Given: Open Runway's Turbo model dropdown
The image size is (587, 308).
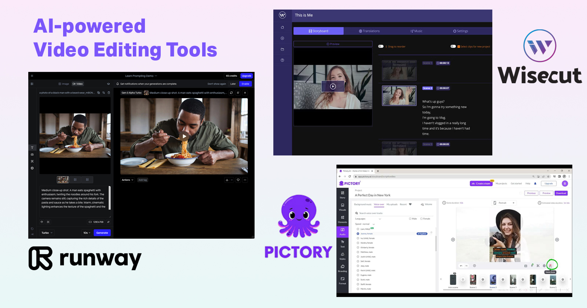Looking at the screenshot, I should point(47,233).
